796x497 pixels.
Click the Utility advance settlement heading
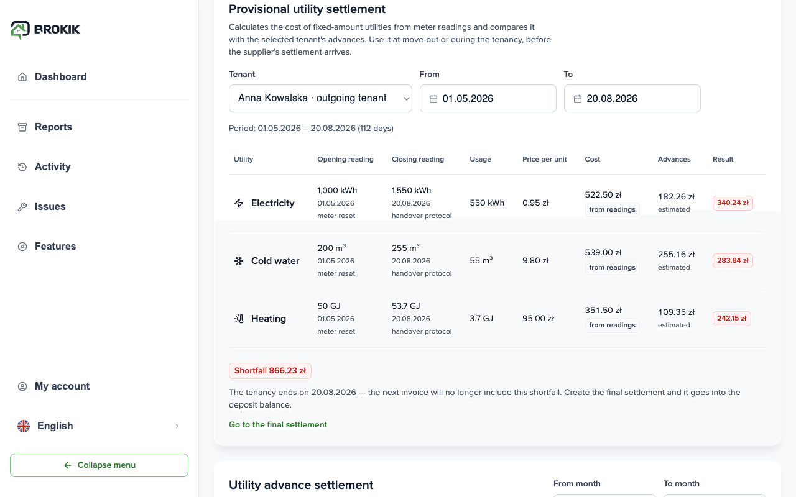[x=301, y=485]
